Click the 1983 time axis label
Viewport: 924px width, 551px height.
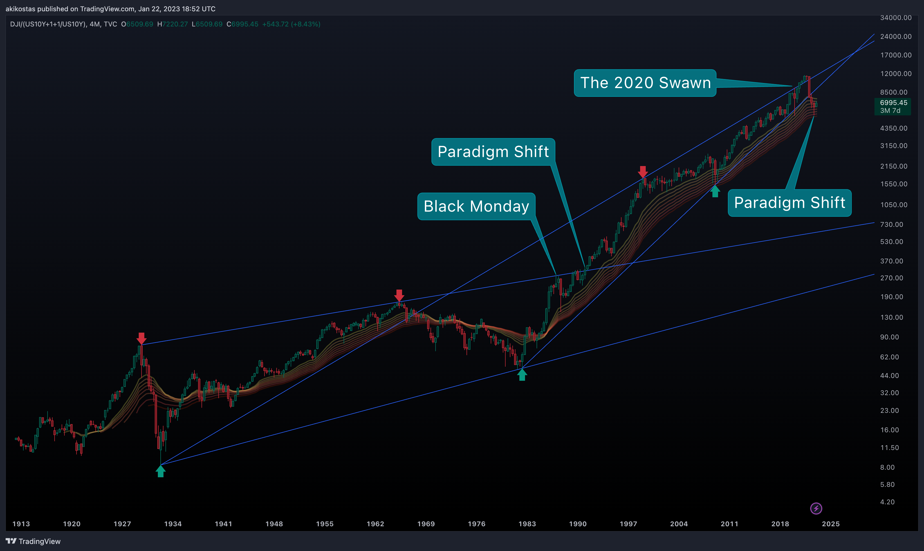click(527, 524)
